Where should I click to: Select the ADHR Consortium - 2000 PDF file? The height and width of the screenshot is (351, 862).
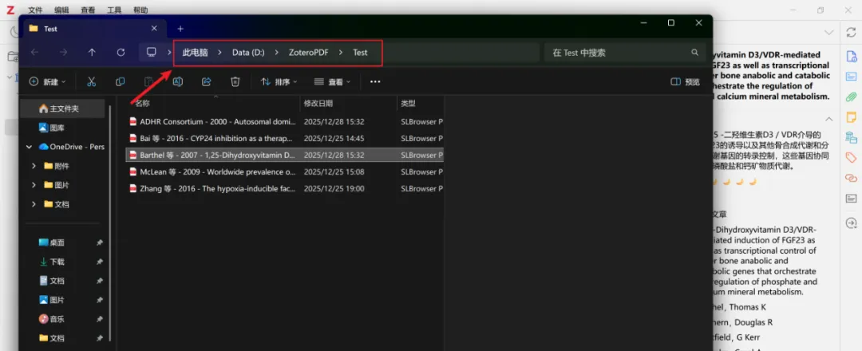pos(285,121)
